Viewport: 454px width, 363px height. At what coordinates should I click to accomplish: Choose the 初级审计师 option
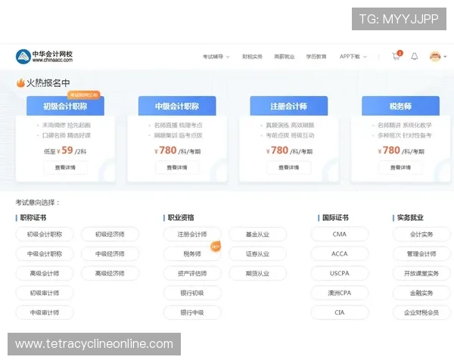coord(45,293)
